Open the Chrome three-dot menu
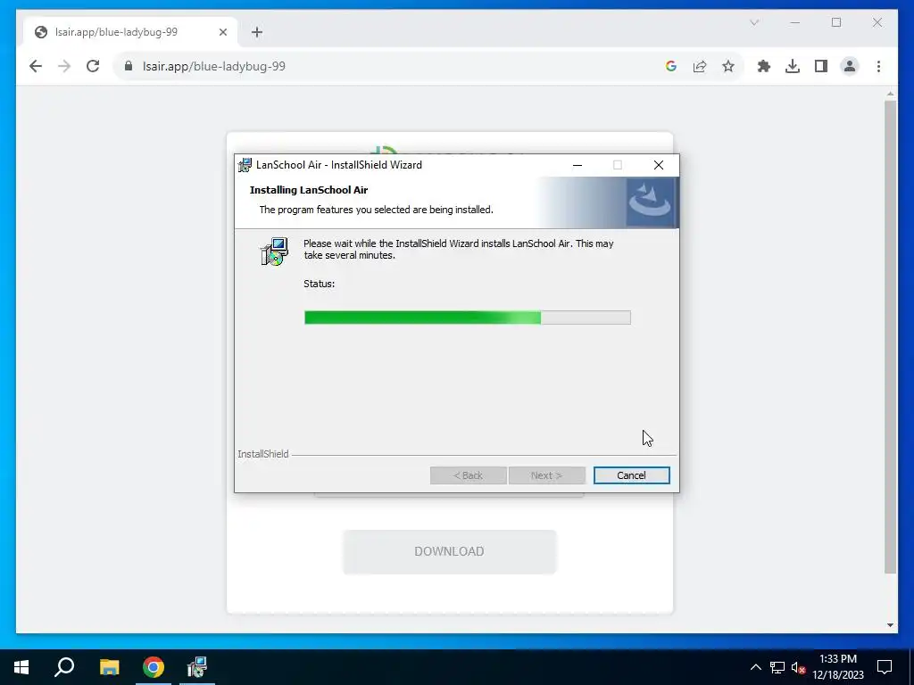This screenshot has width=914, height=685. [x=878, y=66]
